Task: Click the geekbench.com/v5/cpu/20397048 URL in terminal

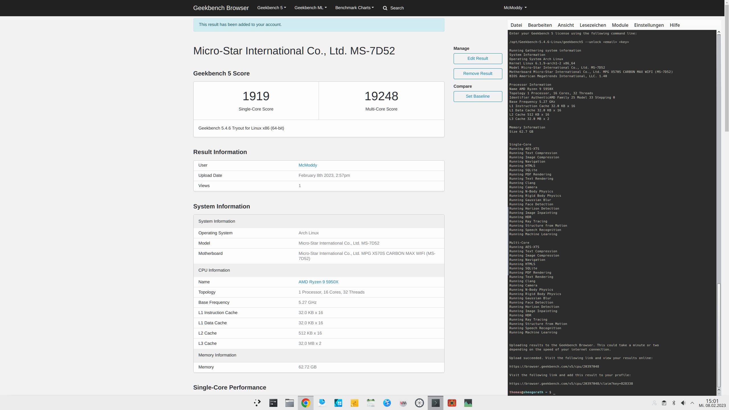Action: coord(554,366)
